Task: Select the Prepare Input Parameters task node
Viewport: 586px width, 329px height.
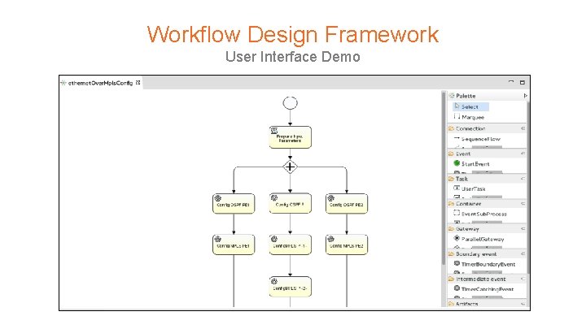Action: (290, 137)
